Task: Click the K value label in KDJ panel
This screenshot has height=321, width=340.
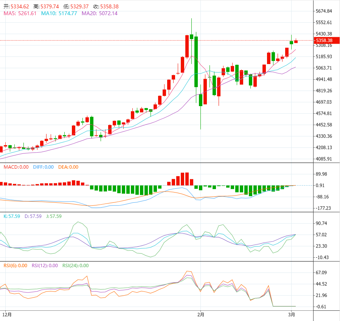Action: [12, 216]
